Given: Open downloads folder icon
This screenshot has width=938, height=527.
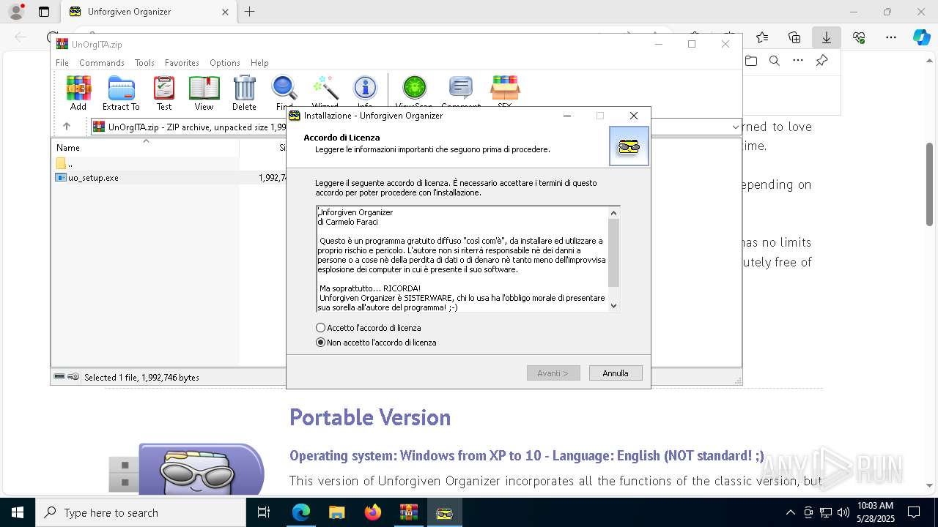Looking at the screenshot, I should (751, 61).
